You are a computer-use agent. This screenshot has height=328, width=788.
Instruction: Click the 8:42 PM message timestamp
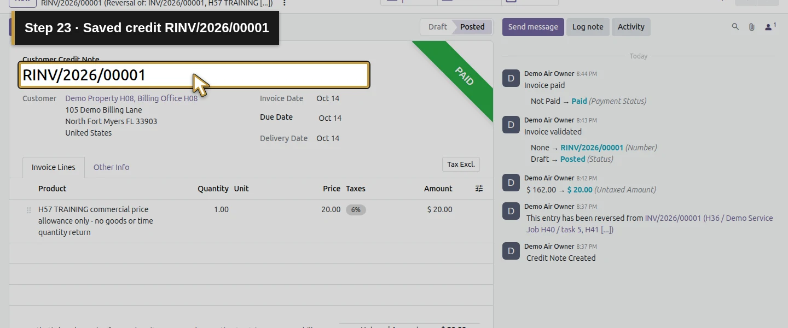click(587, 178)
